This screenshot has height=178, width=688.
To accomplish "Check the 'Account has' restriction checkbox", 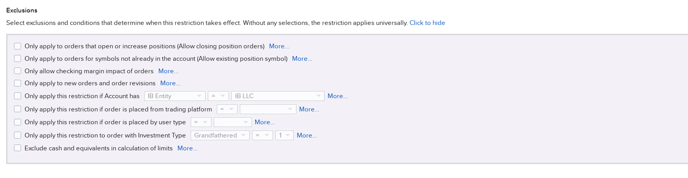I will pos(18,96).
